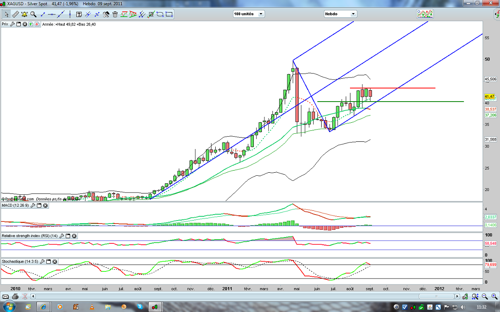Move the Prix panel down with red arrow
Image resolution: width=500 pixels, height=312 pixels.
pyautogui.click(x=38, y=24)
